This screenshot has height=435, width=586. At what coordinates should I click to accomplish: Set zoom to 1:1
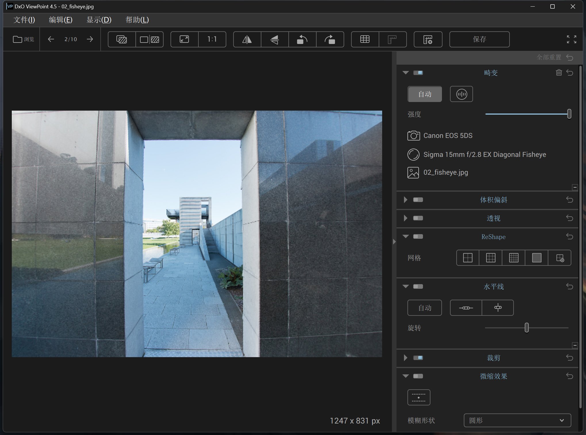point(212,39)
